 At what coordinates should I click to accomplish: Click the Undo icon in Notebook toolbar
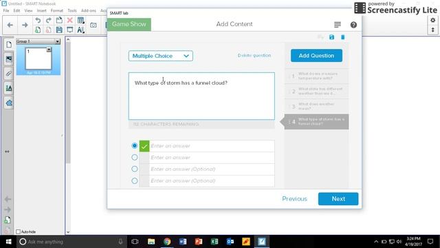38,20
